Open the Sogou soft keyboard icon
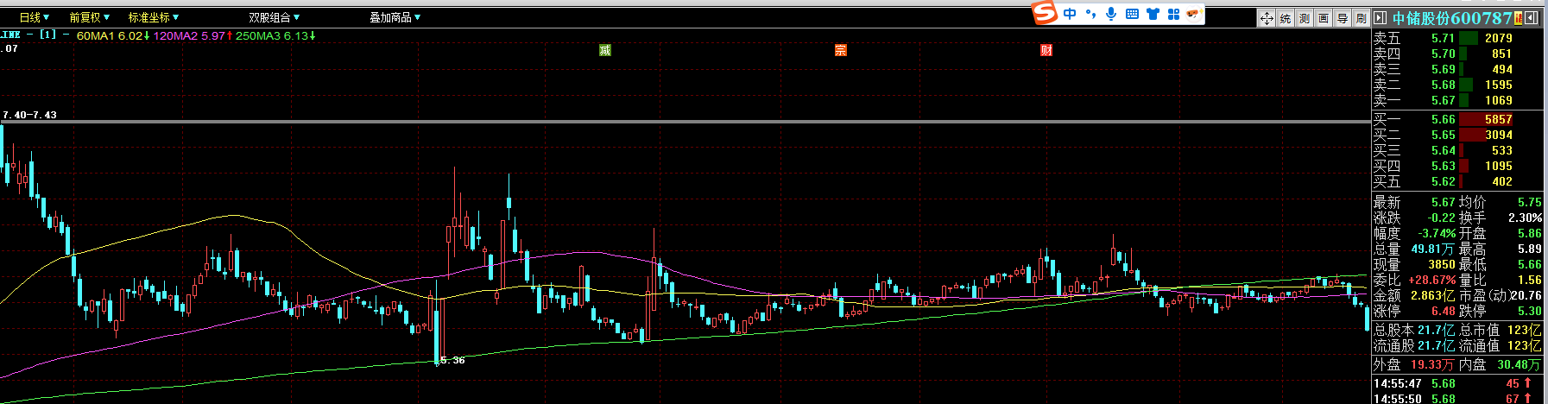Viewport: 1548px width, 404px height. pos(1132,14)
